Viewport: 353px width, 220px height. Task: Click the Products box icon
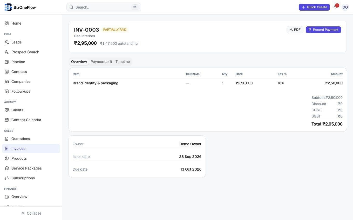(x=7, y=158)
